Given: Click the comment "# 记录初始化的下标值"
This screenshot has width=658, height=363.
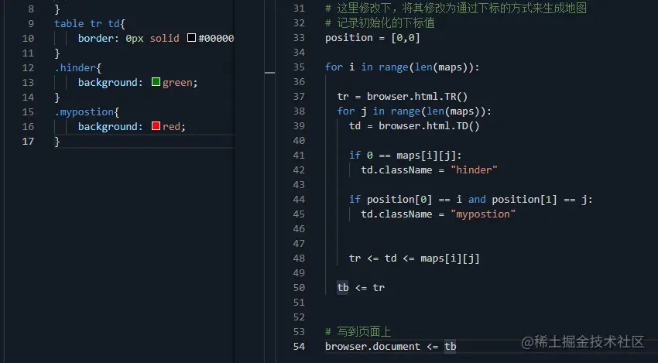Looking at the screenshot, I should click(x=380, y=22).
